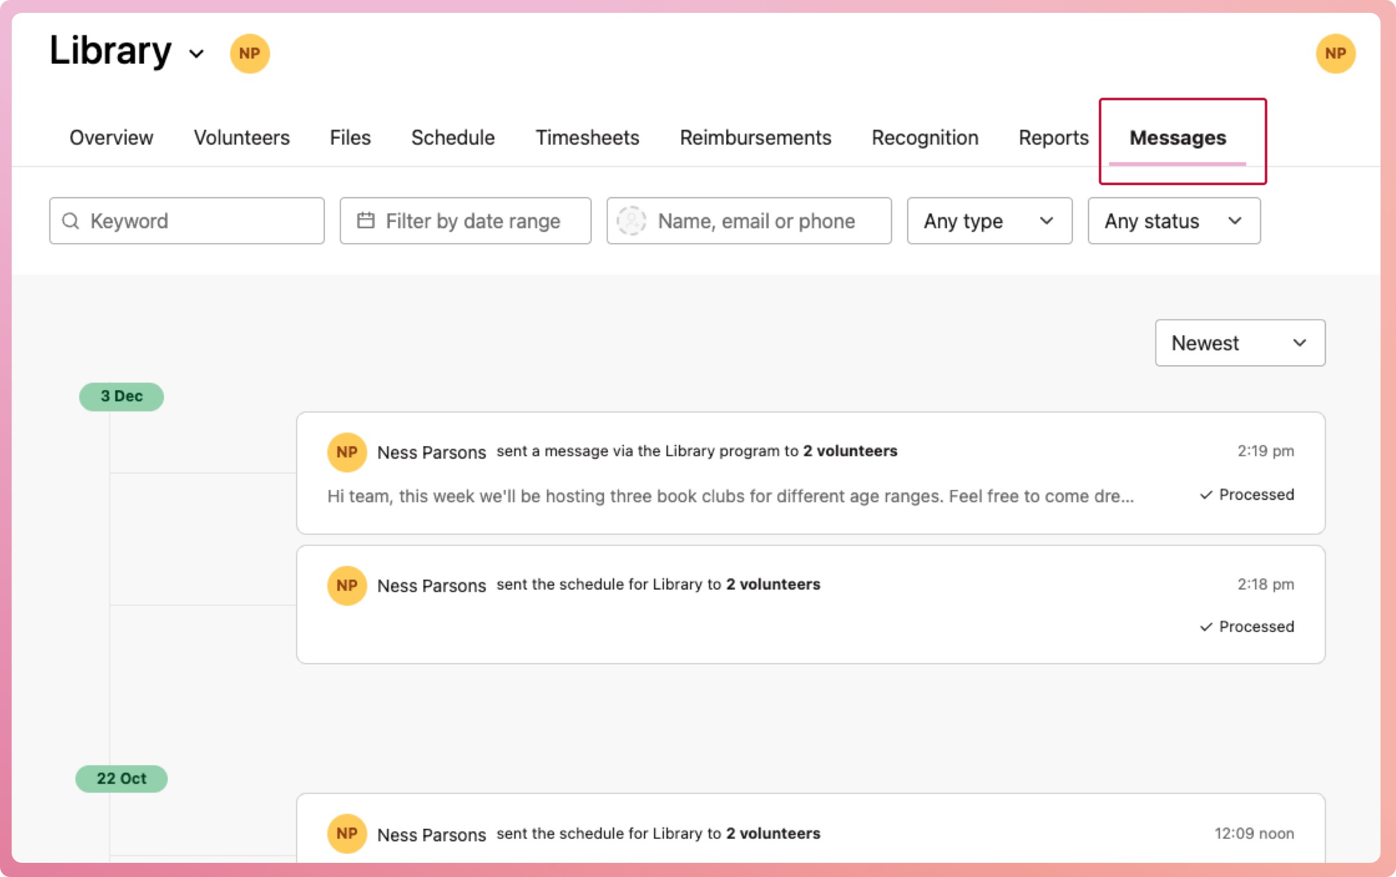Click the Name, email or phone field
The height and width of the screenshot is (877, 1396).
pos(757,221)
